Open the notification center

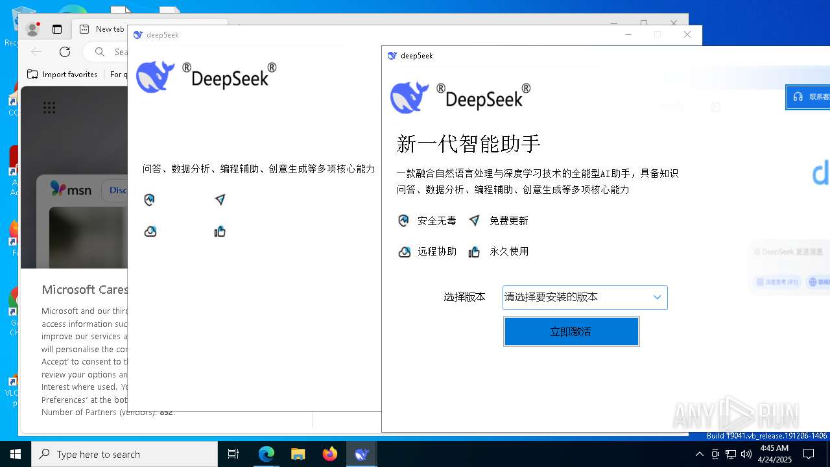(809, 454)
